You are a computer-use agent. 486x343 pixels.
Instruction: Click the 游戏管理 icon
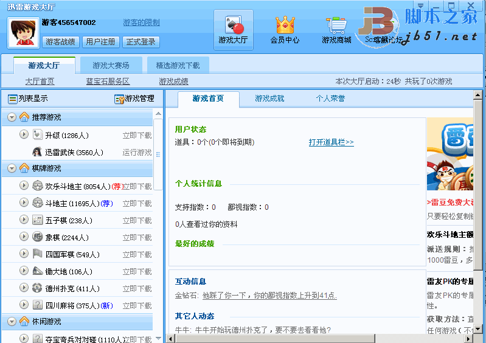coord(119,99)
